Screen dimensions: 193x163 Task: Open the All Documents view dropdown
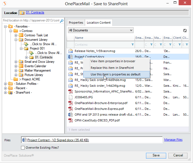point(101,30)
